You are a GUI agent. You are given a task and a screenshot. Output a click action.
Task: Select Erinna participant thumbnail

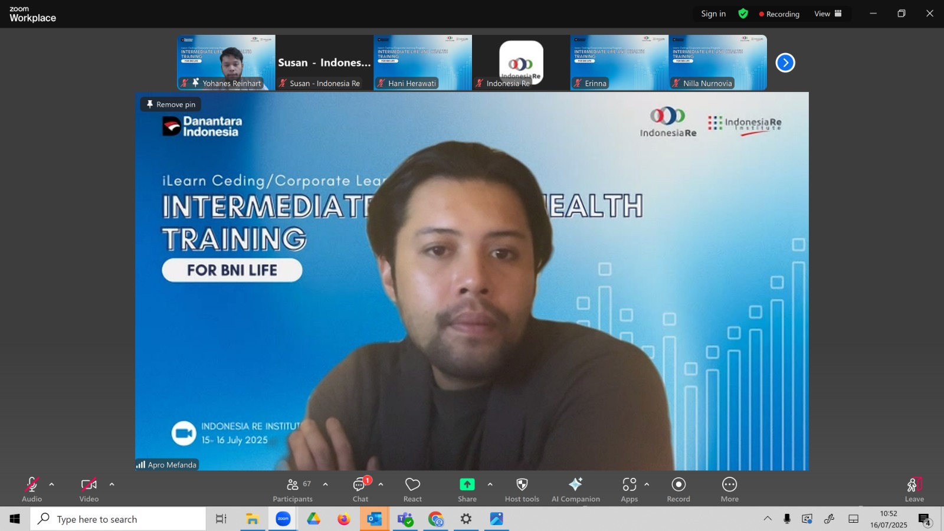pos(619,63)
